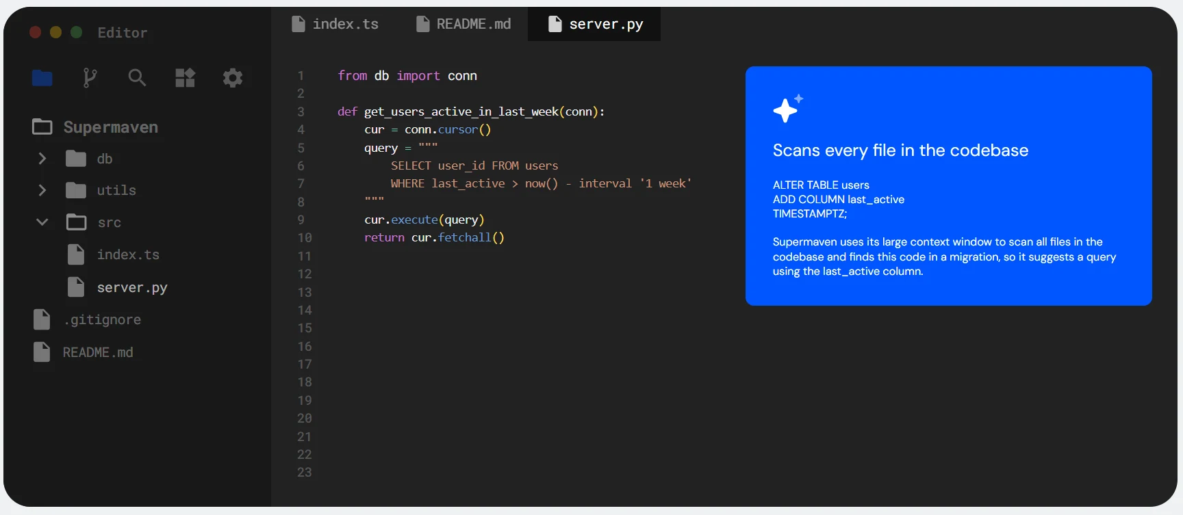Open index.ts in the file tree
Viewport: 1183px width, 515px height.
click(x=128, y=254)
